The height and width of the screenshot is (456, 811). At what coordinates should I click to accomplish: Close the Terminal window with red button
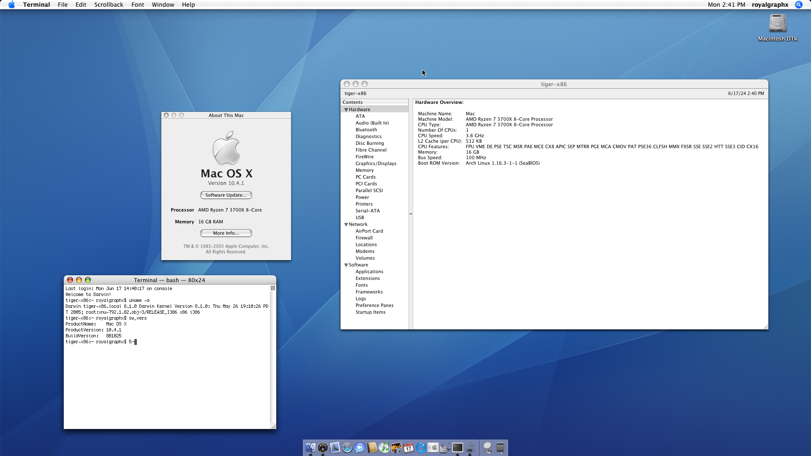70,280
